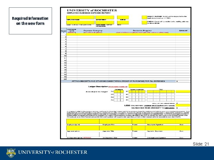Click the Ledger Description yellow field
Viewport: 214px width, 160px height.
[x=142, y=86]
